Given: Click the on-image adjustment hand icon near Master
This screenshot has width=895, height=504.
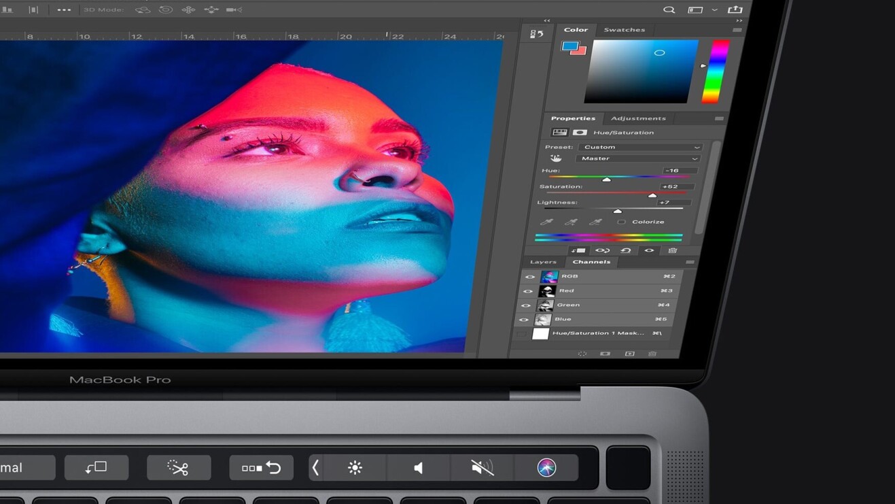Looking at the screenshot, I should click(556, 158).
